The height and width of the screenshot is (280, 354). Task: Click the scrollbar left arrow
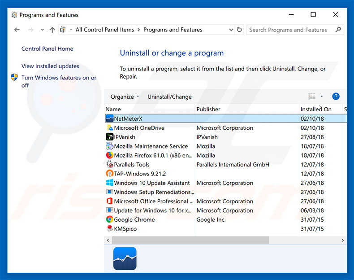(x=108, y=240)
